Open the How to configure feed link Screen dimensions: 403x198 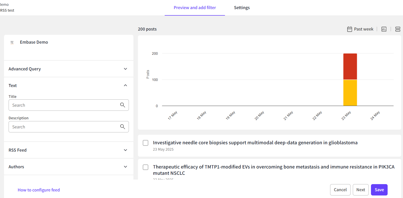tap(39, 190)
